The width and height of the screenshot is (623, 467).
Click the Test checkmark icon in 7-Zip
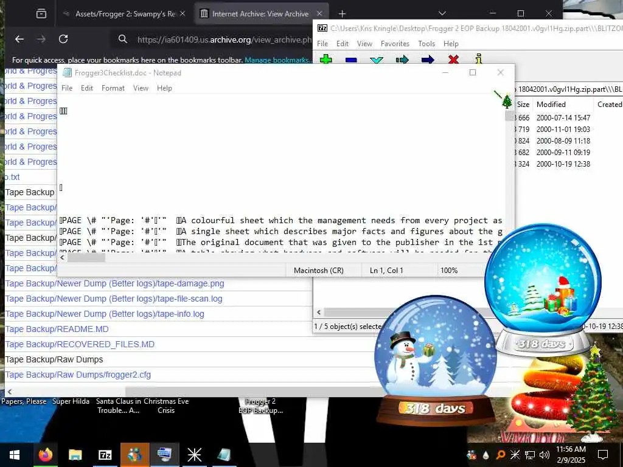(x=376, y=60)
